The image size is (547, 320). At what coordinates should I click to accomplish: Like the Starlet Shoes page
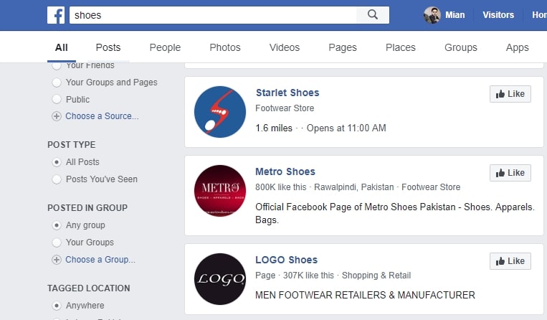click(x=510, y=94)
